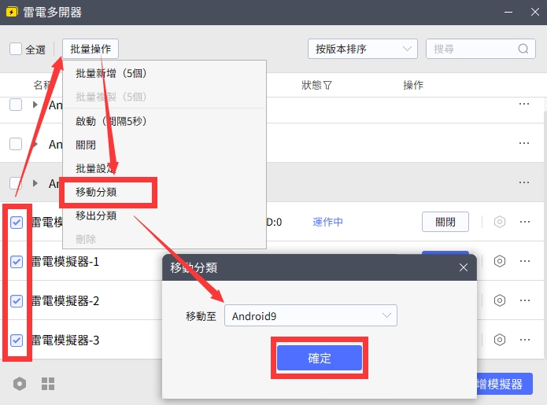The height and width of the screenshot is (405, 547).
Task: Tick checkbox of third Android group row
Action: [x=16, y=183]
